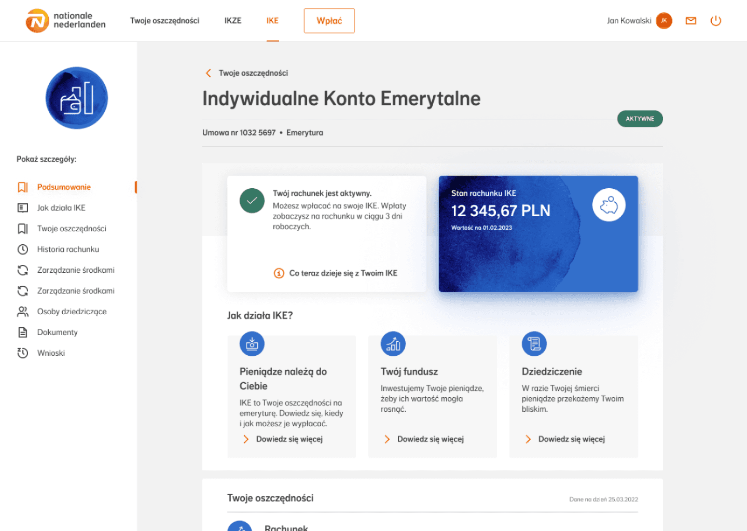This screenshot has width=747, height=531.
Task: Click Dowiedz się więcej under Pieniądze należą
Action: tap(289, 439)
